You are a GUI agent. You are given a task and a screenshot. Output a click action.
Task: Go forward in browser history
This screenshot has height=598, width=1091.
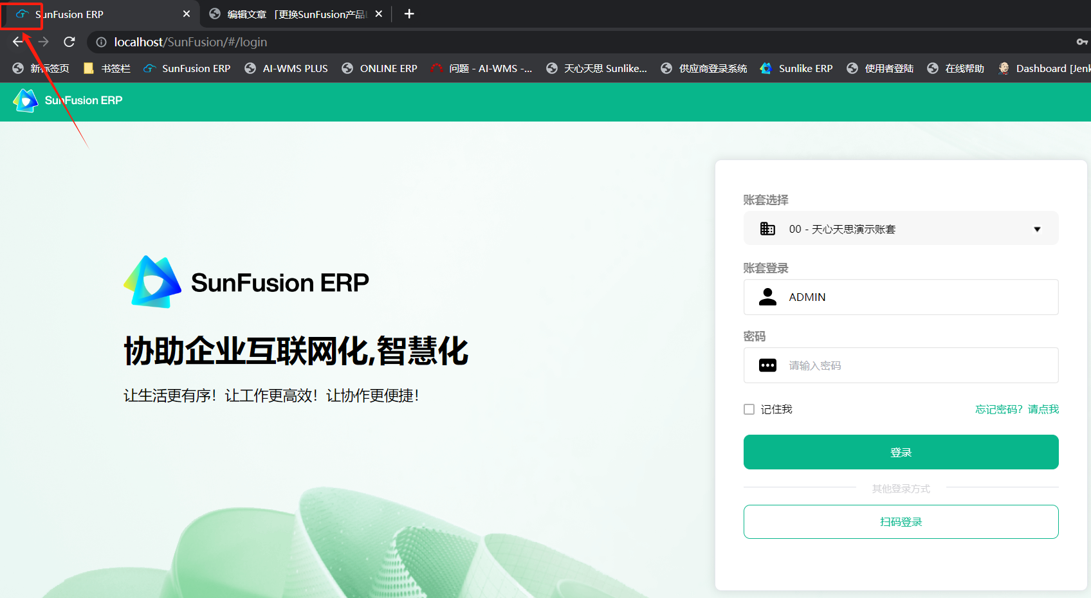pos(44,42)
